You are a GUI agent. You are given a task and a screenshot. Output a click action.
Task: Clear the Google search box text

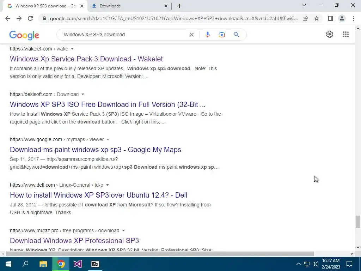point(191,35)
